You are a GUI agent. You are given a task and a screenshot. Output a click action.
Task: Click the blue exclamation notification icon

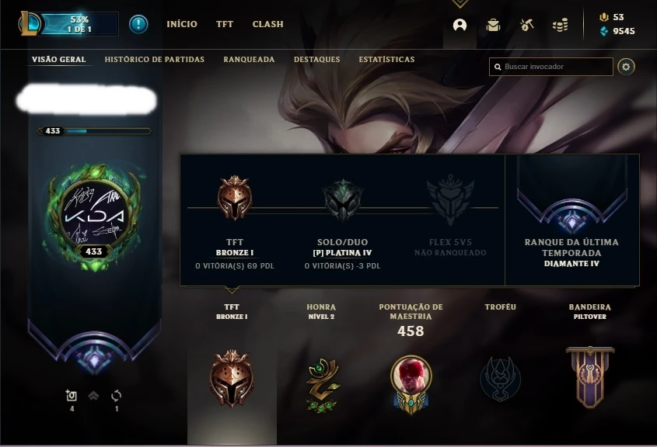pyautogui.click(x=138, y=24)
